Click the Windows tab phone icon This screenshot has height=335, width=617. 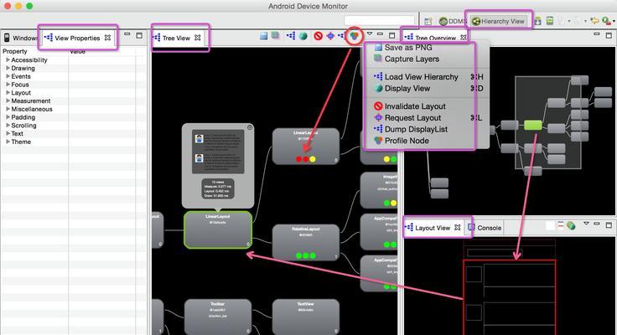click(7, 38)
